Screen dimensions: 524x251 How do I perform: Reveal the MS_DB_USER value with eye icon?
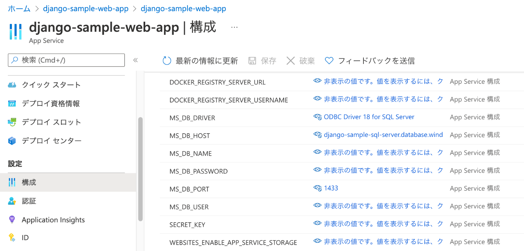317,206
